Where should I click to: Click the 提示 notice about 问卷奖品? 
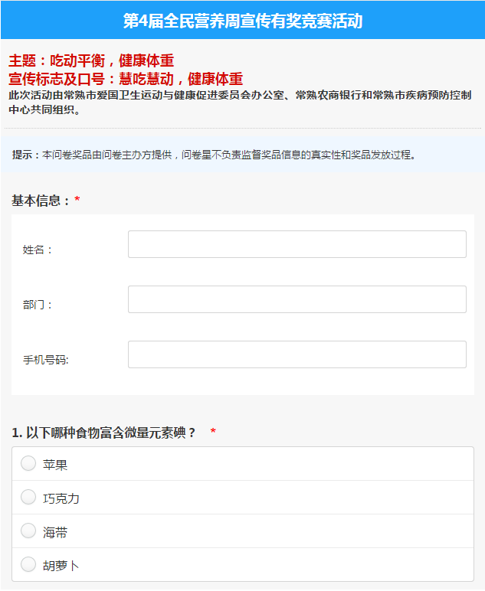pos(214,155)
